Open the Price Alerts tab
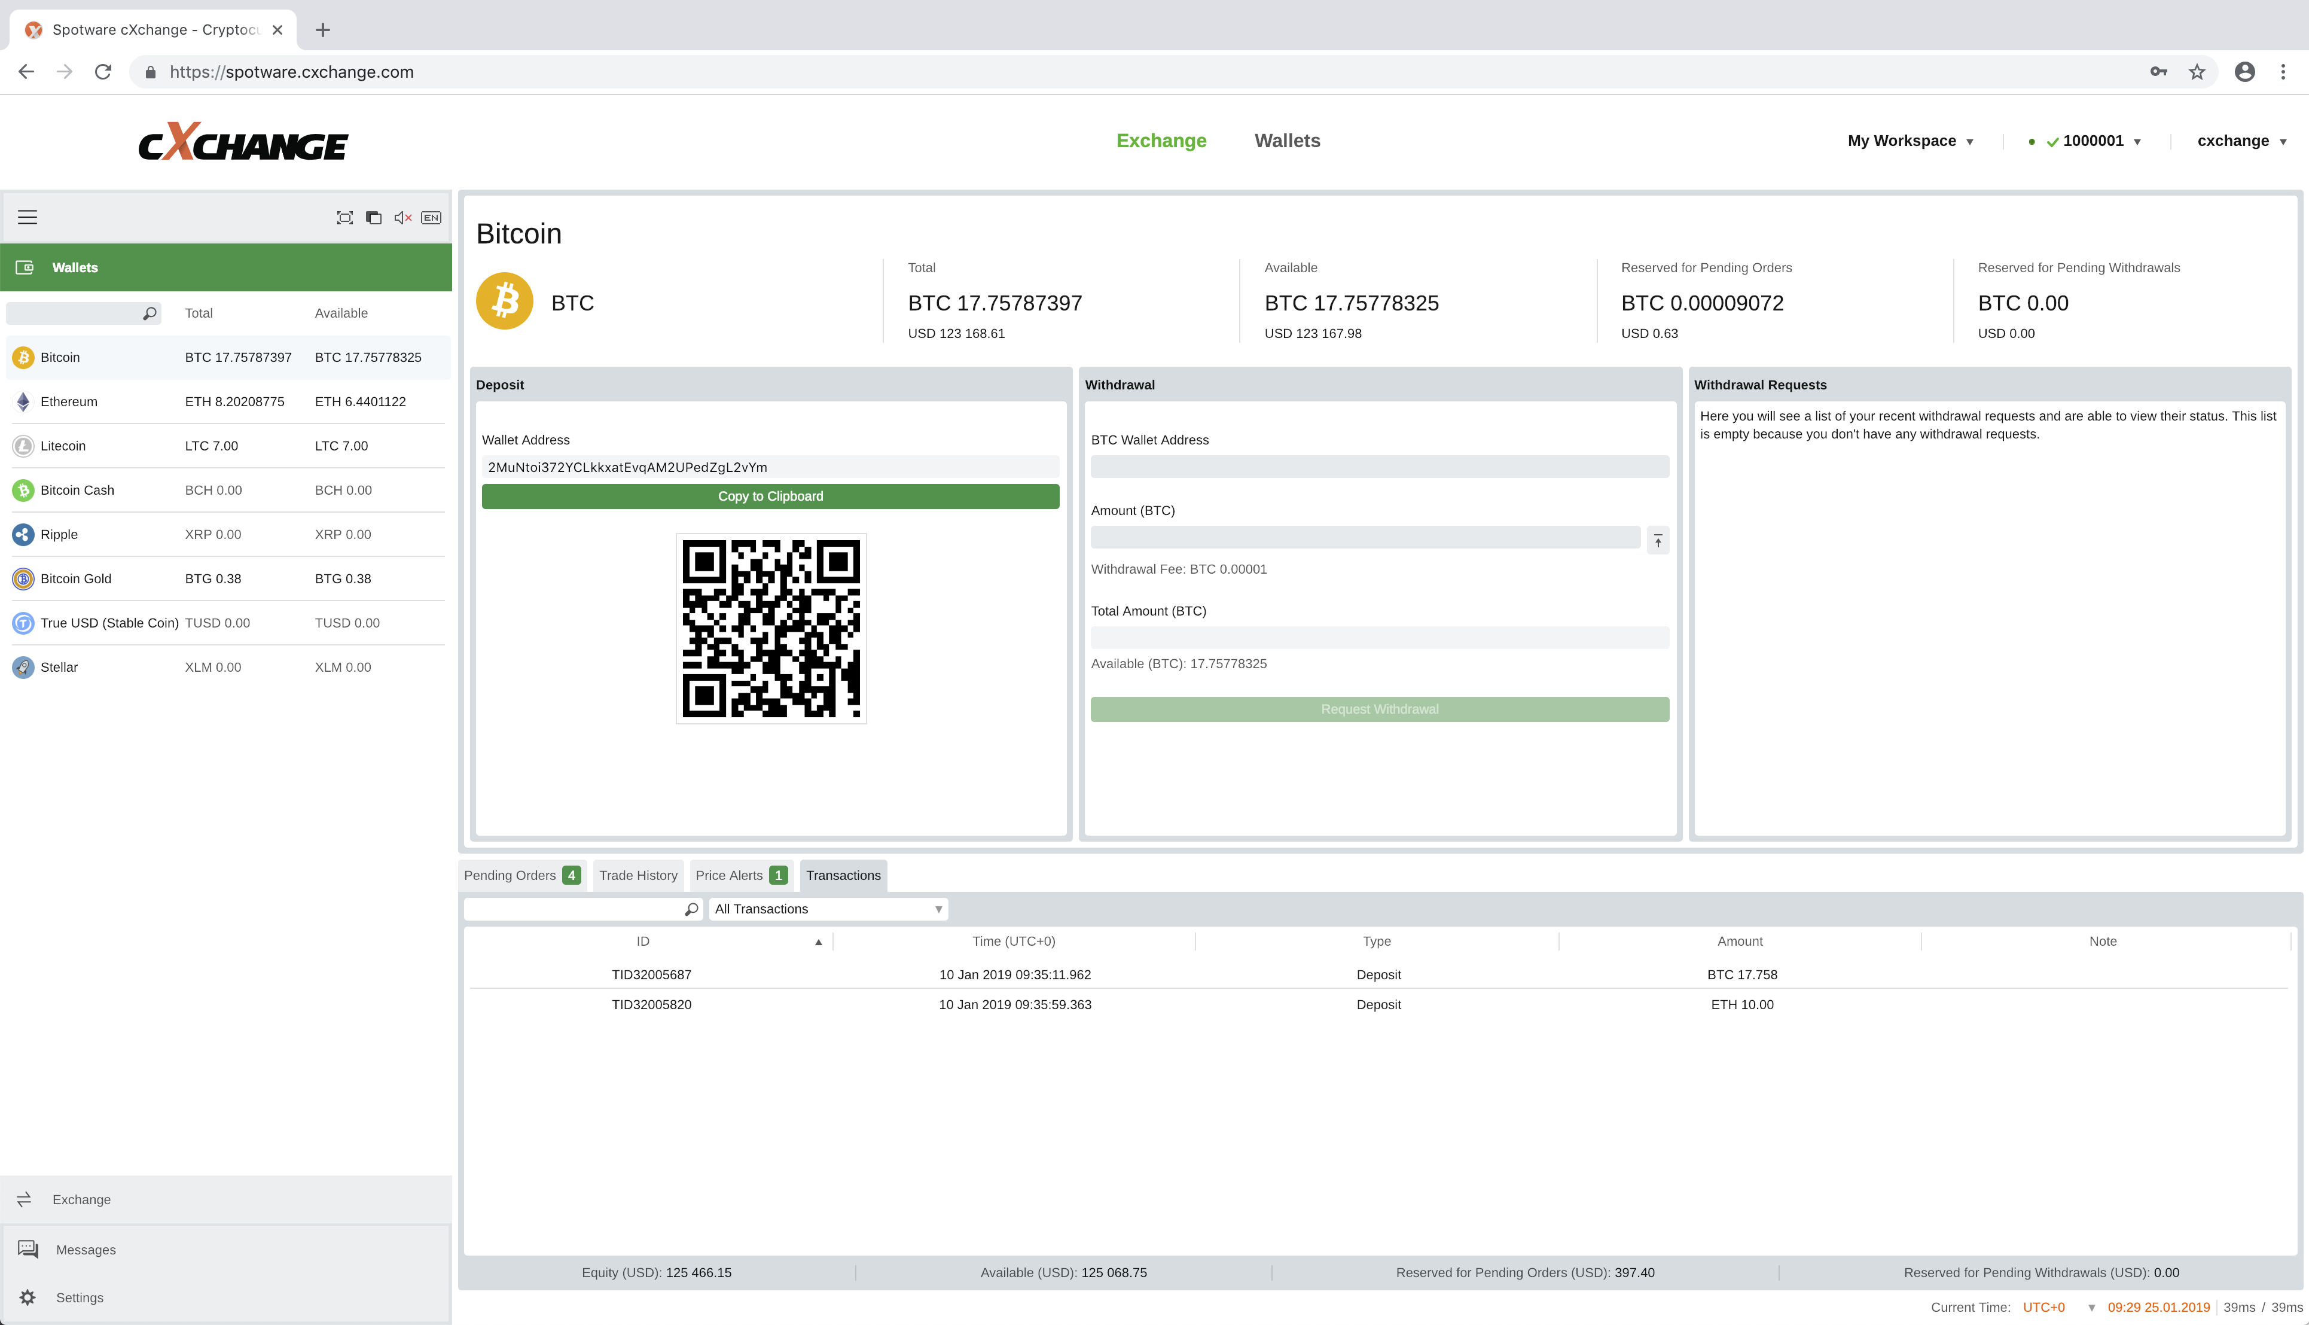Screen dimensions: 2309x1325 click(x=740, y=875)
